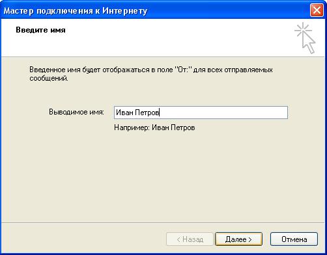Screen dimensions: 327x255
Task: Click the Далее > button
Action: click(238, 239)
